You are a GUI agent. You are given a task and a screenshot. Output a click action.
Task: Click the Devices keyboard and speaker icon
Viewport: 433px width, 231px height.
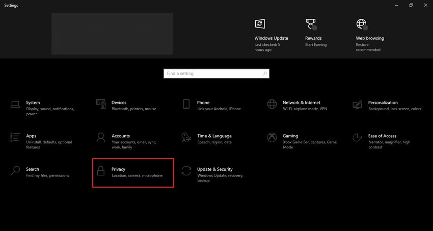coord(101,104)
